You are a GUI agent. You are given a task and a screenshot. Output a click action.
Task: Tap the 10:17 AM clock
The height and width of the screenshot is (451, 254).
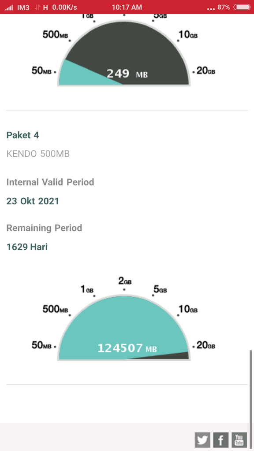[127, 7]
